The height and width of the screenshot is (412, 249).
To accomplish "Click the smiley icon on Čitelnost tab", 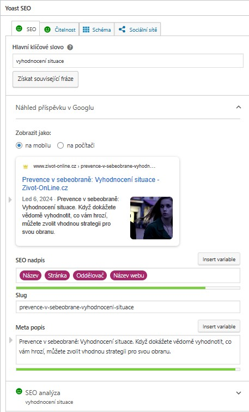I will pyautogui.click(x=47, y=30).
